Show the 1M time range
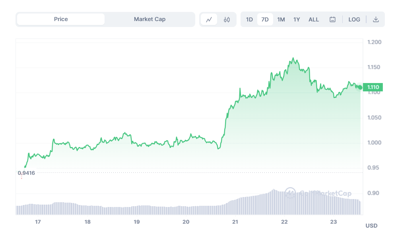The width and height of the screenshot is (394, 234). 281,19
